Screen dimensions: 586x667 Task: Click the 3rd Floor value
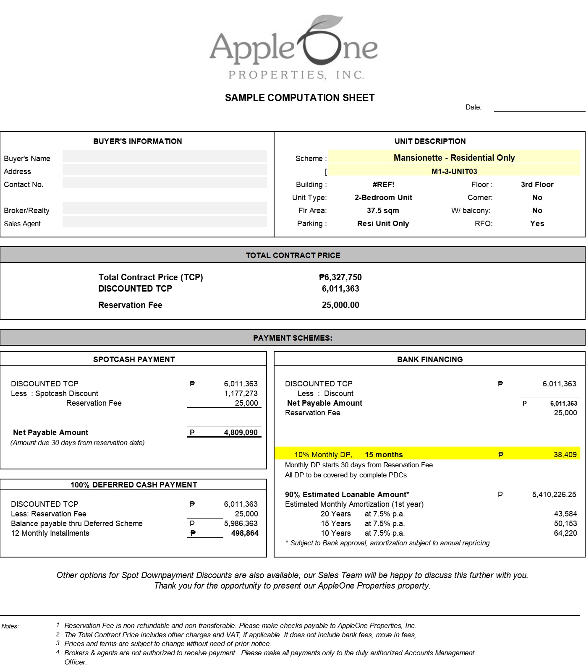[x=537, y=185]
